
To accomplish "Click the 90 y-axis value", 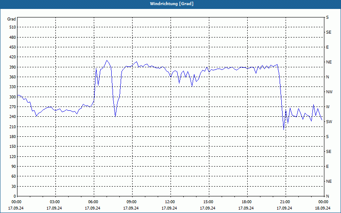I will pyautogui.click(x=14, y=167).
